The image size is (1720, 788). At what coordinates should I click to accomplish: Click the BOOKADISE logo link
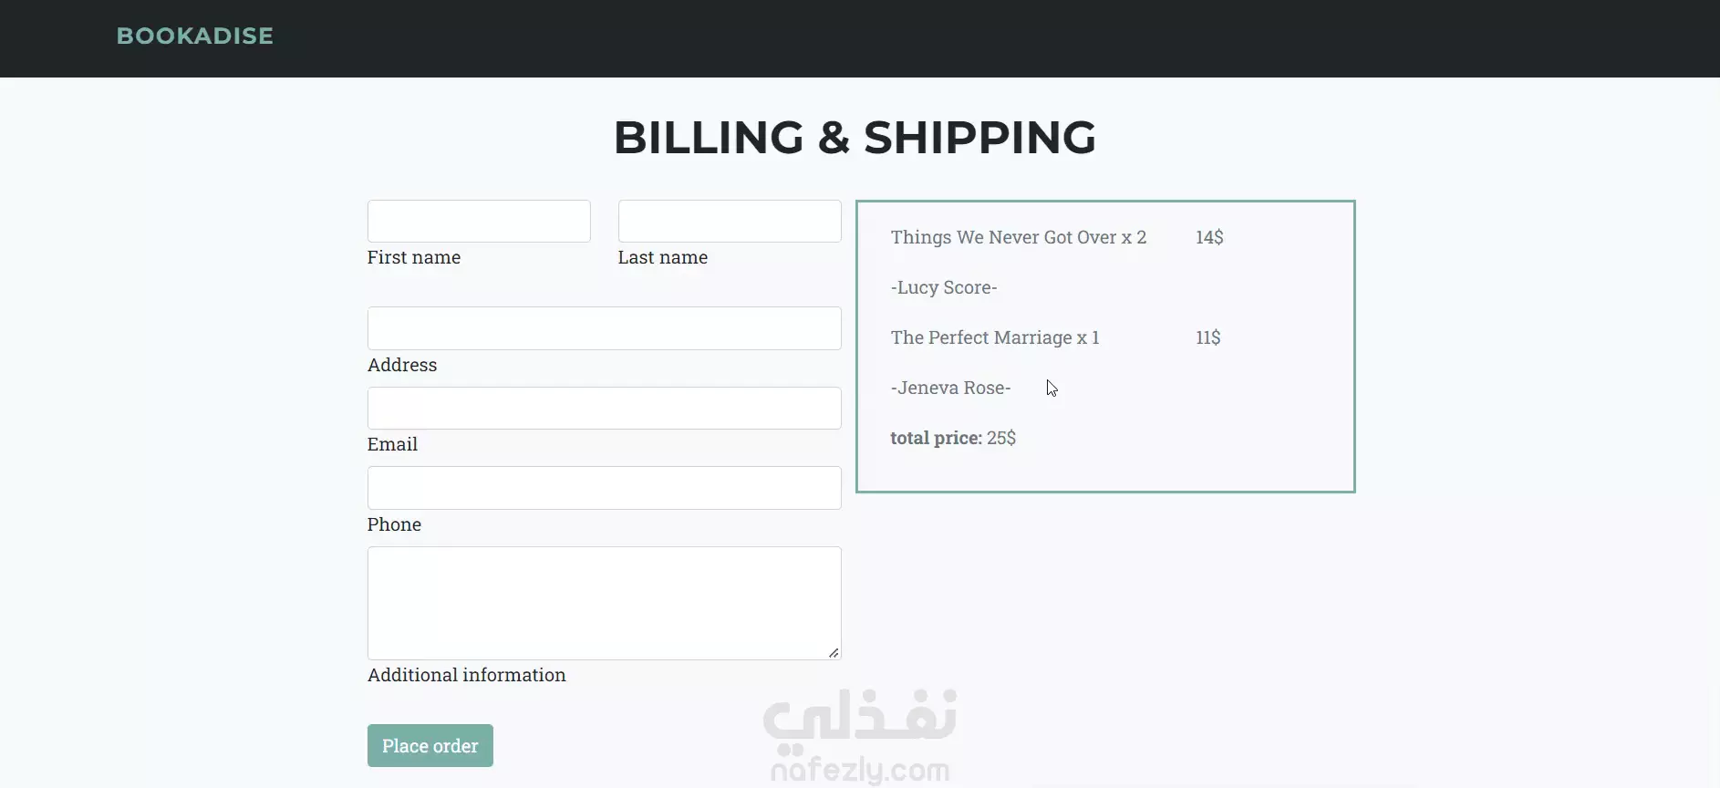pos(194,36)
